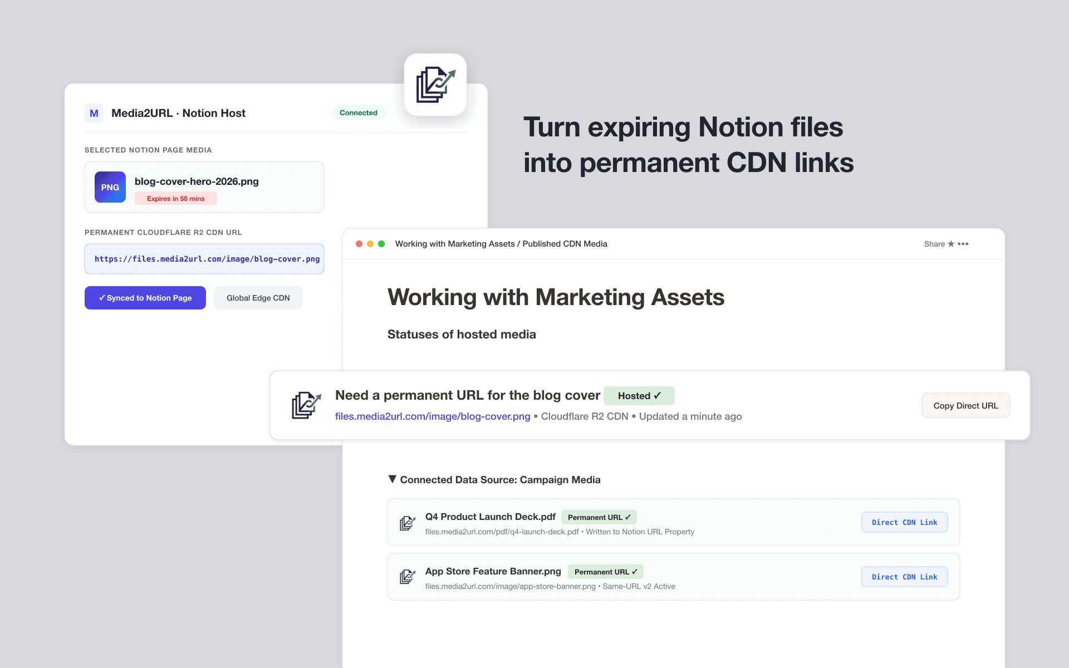Click the Connected status badge
This screenshot has height=668, width=1069.
[359, 112]
